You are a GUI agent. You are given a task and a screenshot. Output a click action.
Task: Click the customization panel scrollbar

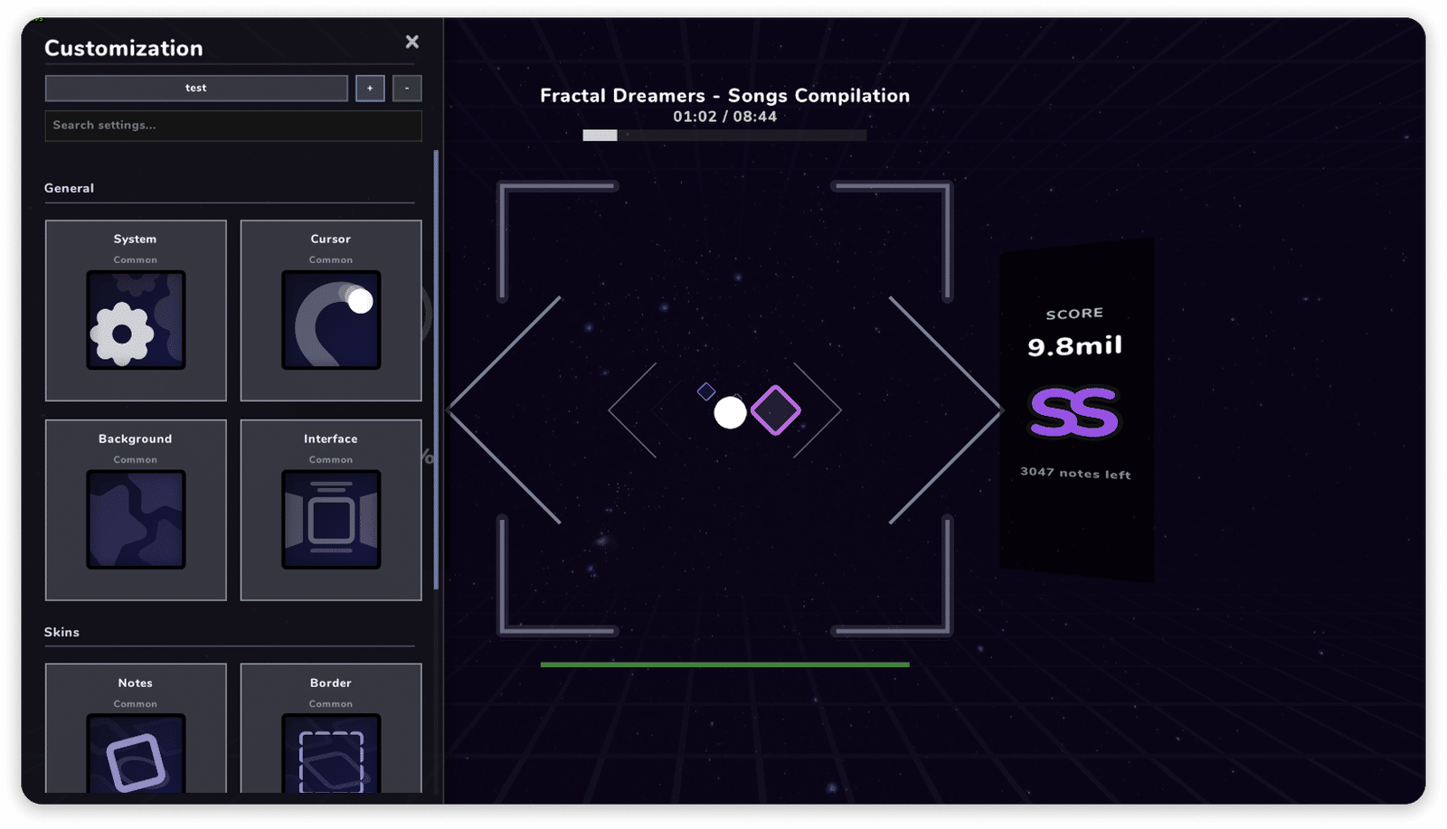(436, 370)
